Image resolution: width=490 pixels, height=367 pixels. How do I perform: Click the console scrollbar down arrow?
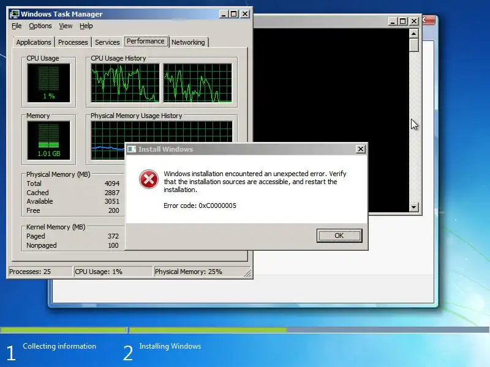(414, 207)
